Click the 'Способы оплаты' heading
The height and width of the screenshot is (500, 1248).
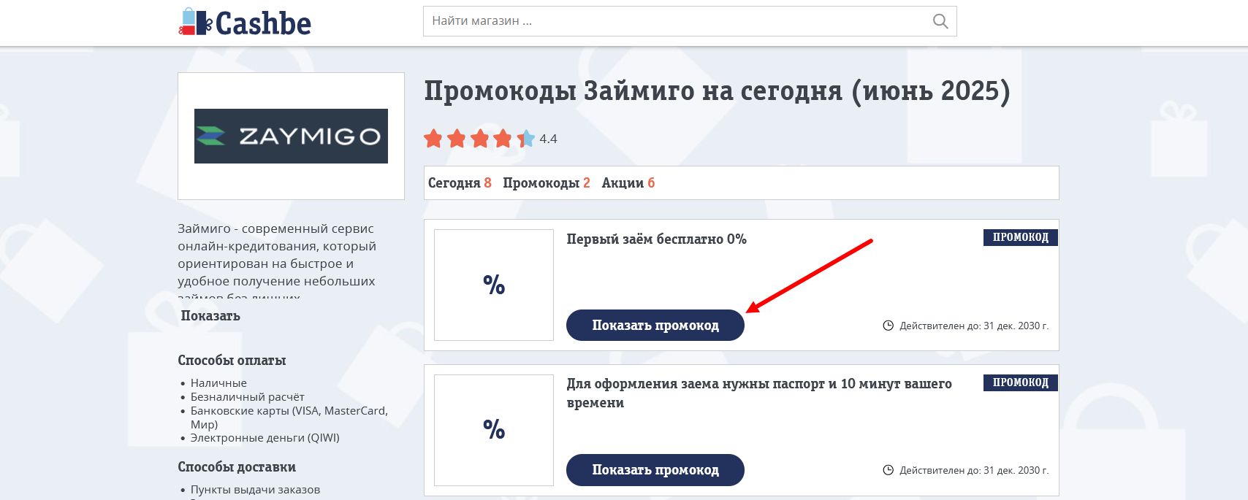(x=232, y=361)
